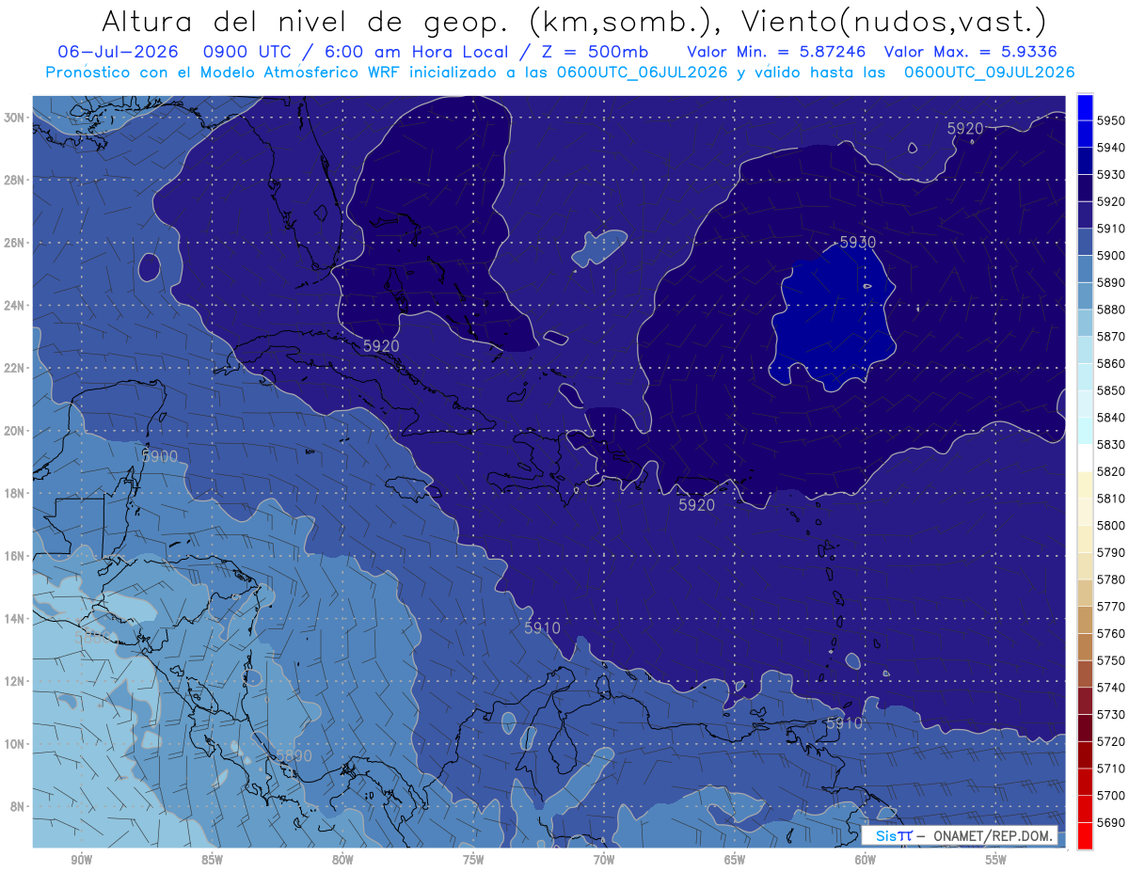Click the '5740' value on the color scale
Viewport: 1129px width, 872px height.
point(1111,688)
